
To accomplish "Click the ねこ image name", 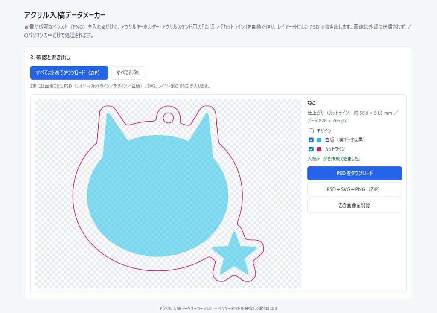I will coord(311,103).
